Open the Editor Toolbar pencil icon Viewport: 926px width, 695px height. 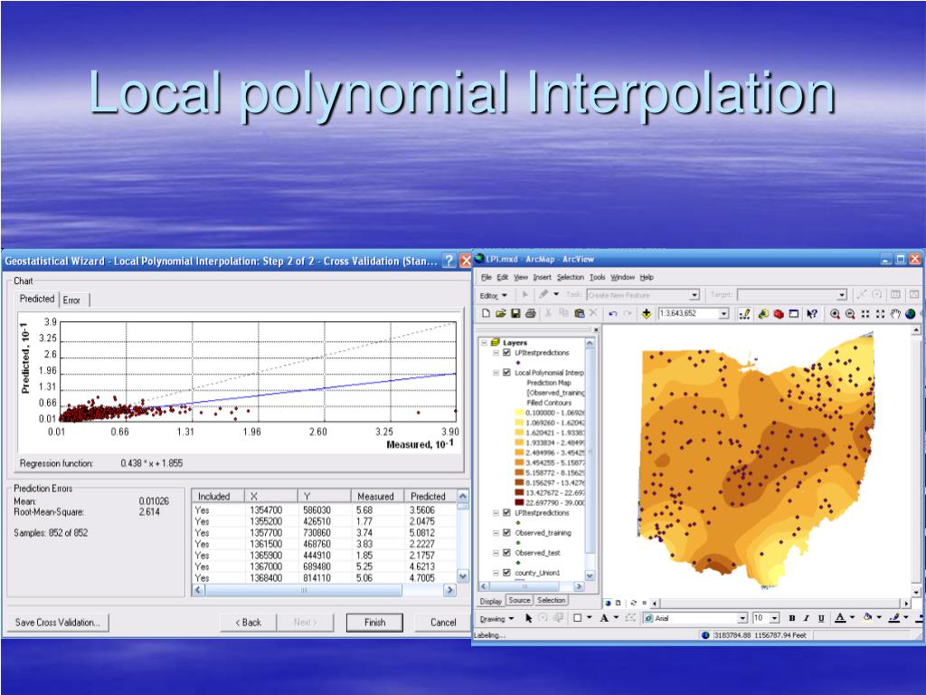tap(745, 314)
